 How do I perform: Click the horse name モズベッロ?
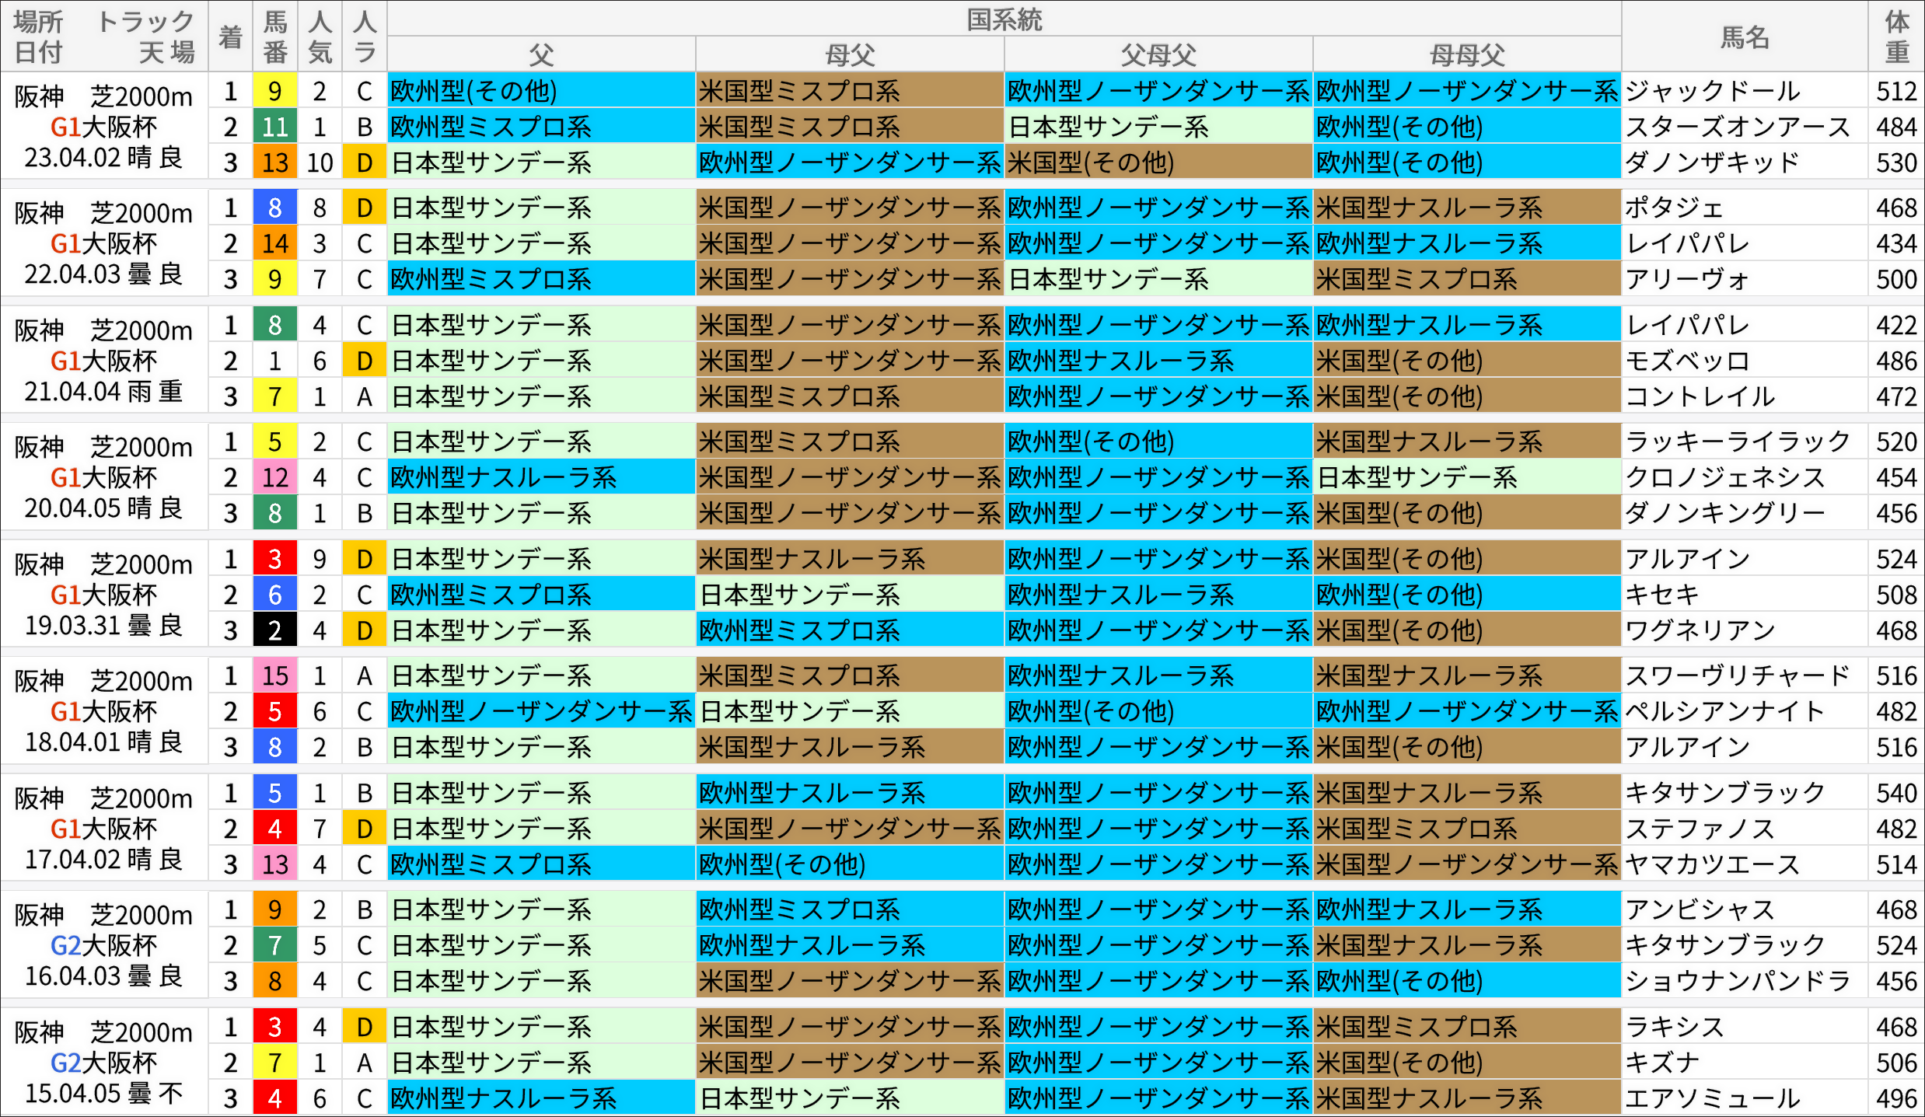[x=1687, y=361]
